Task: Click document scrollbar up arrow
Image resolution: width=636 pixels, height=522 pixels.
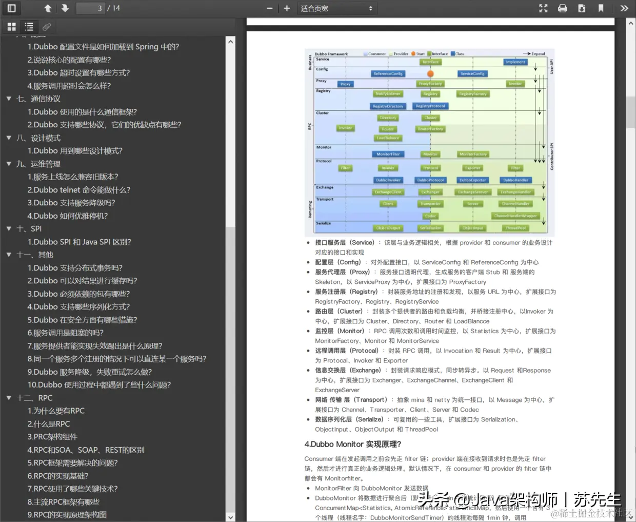Action: coord(631,23)
